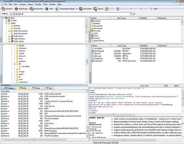Open the Address history dropdown
Screen dimensions: 184x144
131,14
